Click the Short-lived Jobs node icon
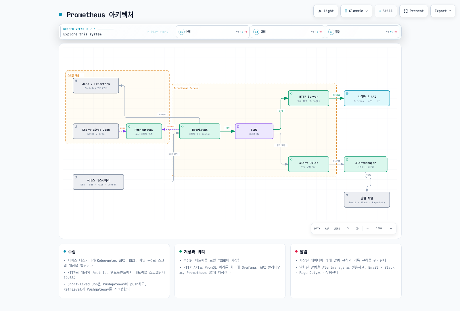460x311 pixels. tap(76, 126)
